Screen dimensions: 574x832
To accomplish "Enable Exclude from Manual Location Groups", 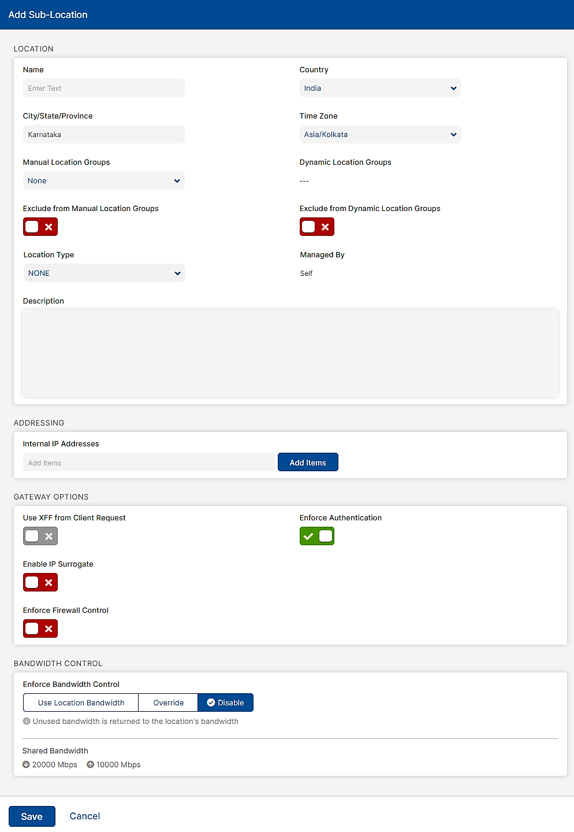I will 40,227.
